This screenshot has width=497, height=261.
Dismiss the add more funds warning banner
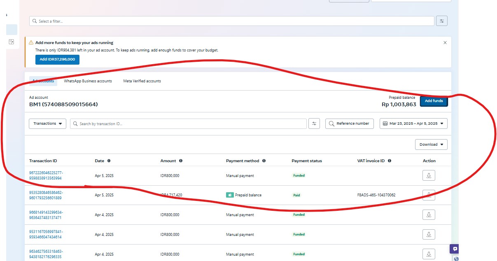(x=445, y=42)
